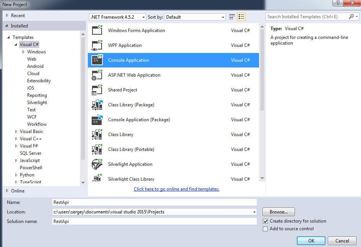Expand the Visual C++ node arrow
The height and width of the screenshot is (247, 361).
[x=16, y=139]
